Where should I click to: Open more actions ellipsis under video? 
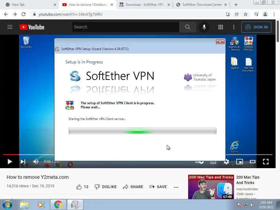[176, 187]
